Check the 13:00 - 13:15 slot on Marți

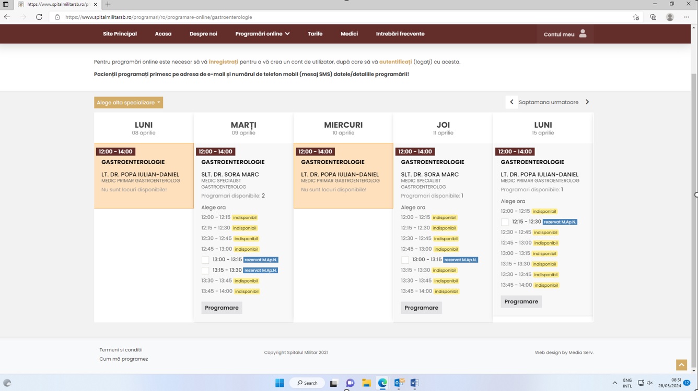[205, 260]
